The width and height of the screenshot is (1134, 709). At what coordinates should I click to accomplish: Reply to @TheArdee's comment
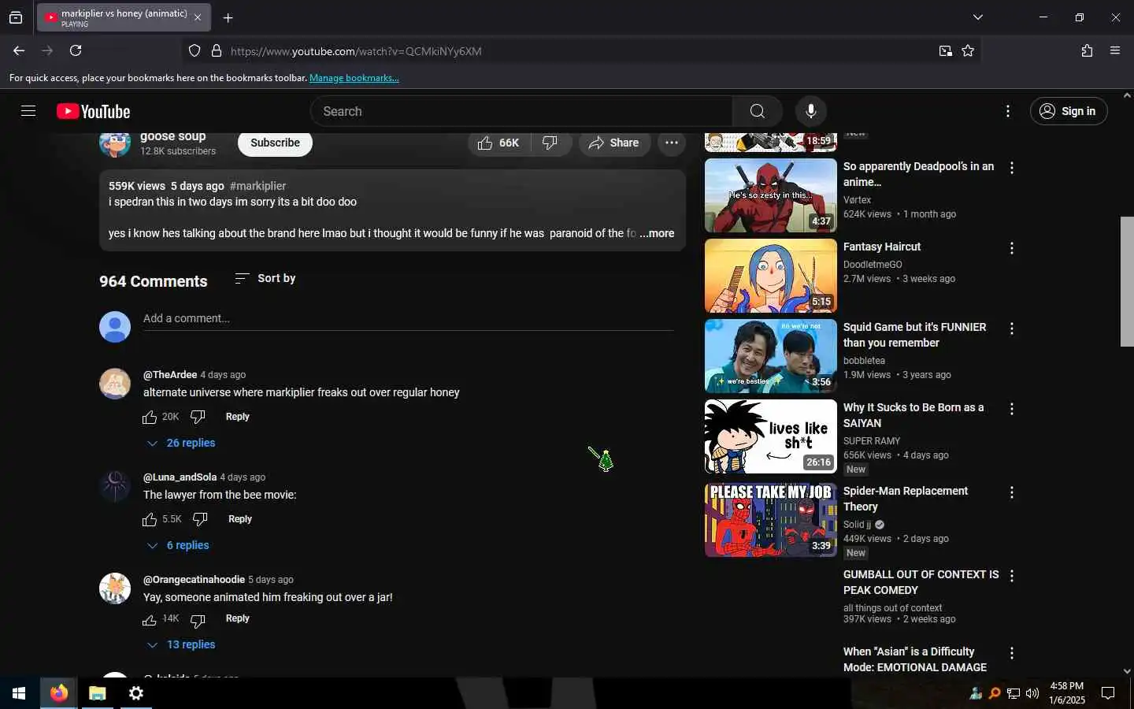237,417
